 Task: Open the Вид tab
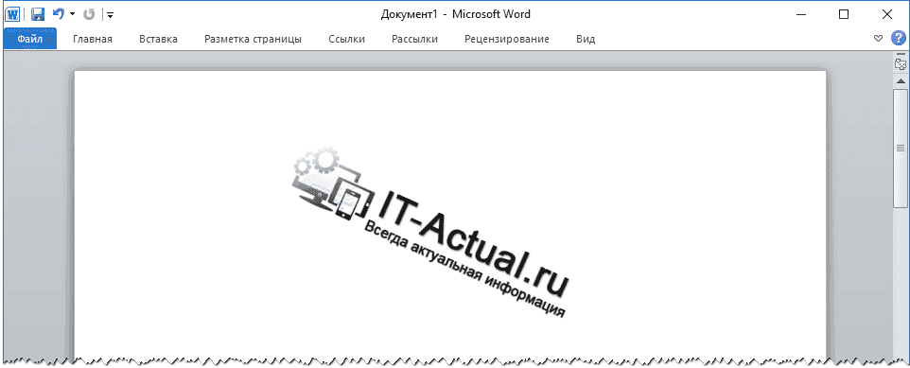pos(586,39)
